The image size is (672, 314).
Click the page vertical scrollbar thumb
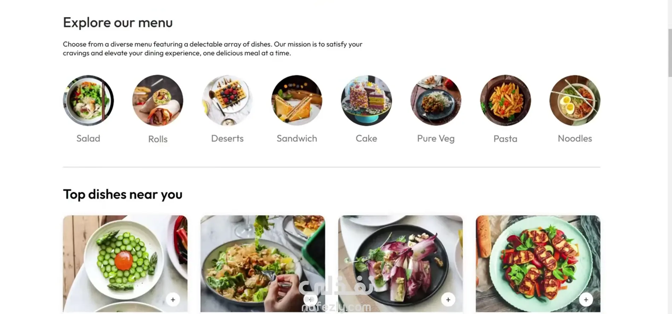pyautogui.click(x=670, y=53)
